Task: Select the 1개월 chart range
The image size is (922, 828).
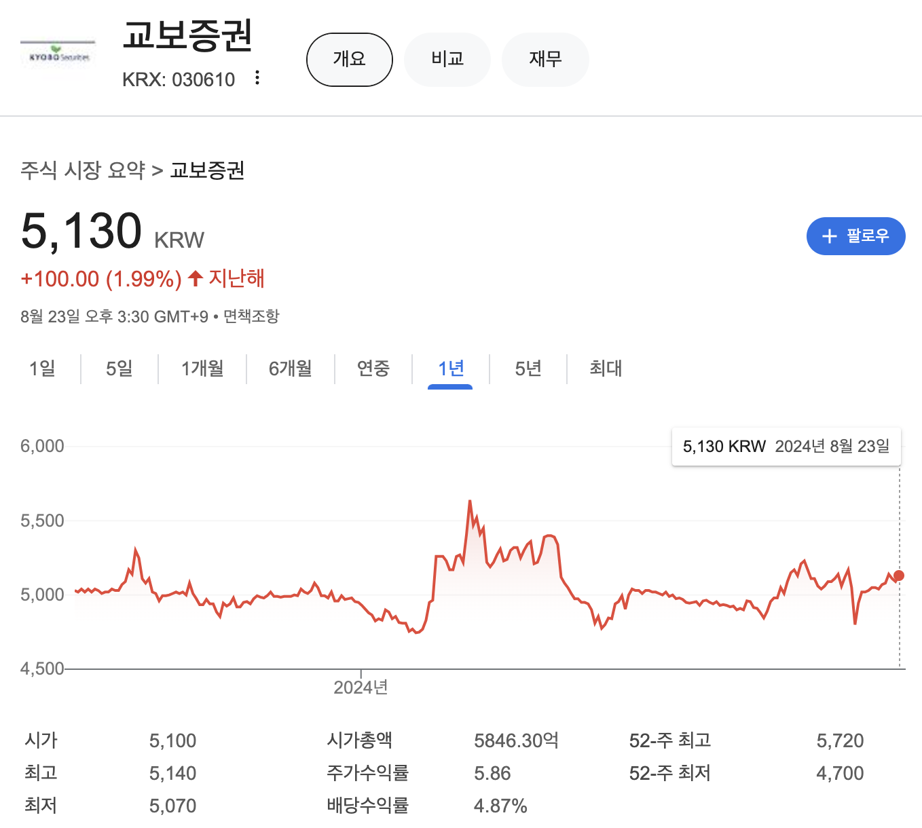Action: coord(202,369)
